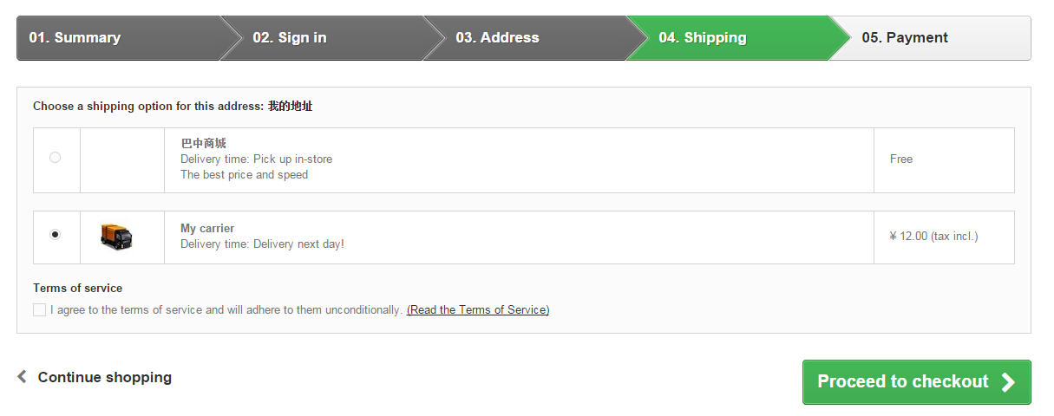This screenshot has width=1054, height=416.
Task: Click the ¥ 12.00 tax incl. price
Action: (933, 236)
